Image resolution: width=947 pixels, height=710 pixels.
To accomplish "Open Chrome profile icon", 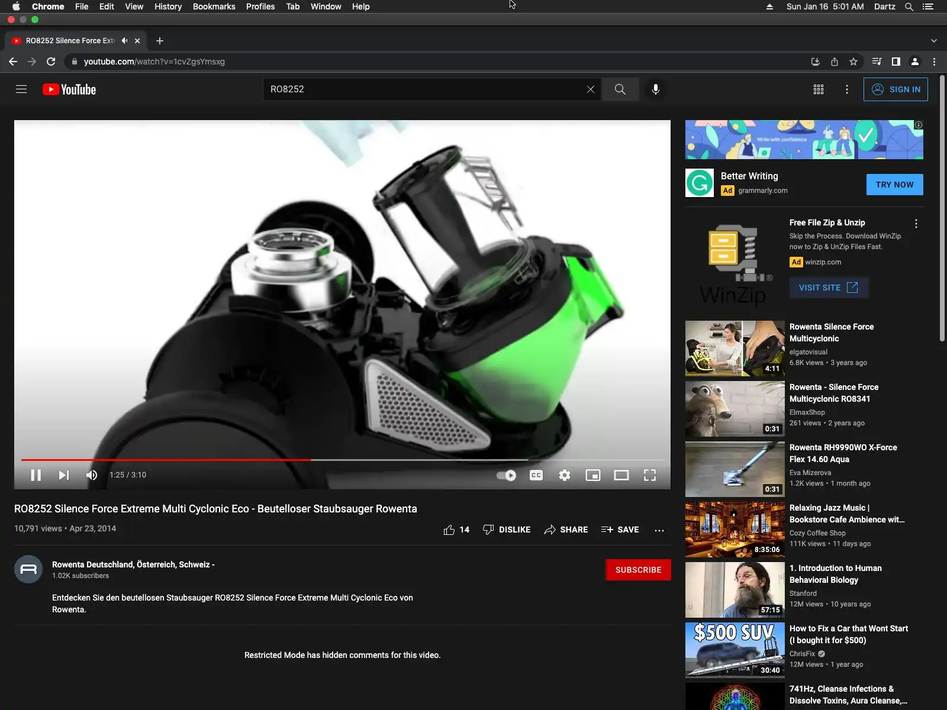I will [x=915, y=62].
